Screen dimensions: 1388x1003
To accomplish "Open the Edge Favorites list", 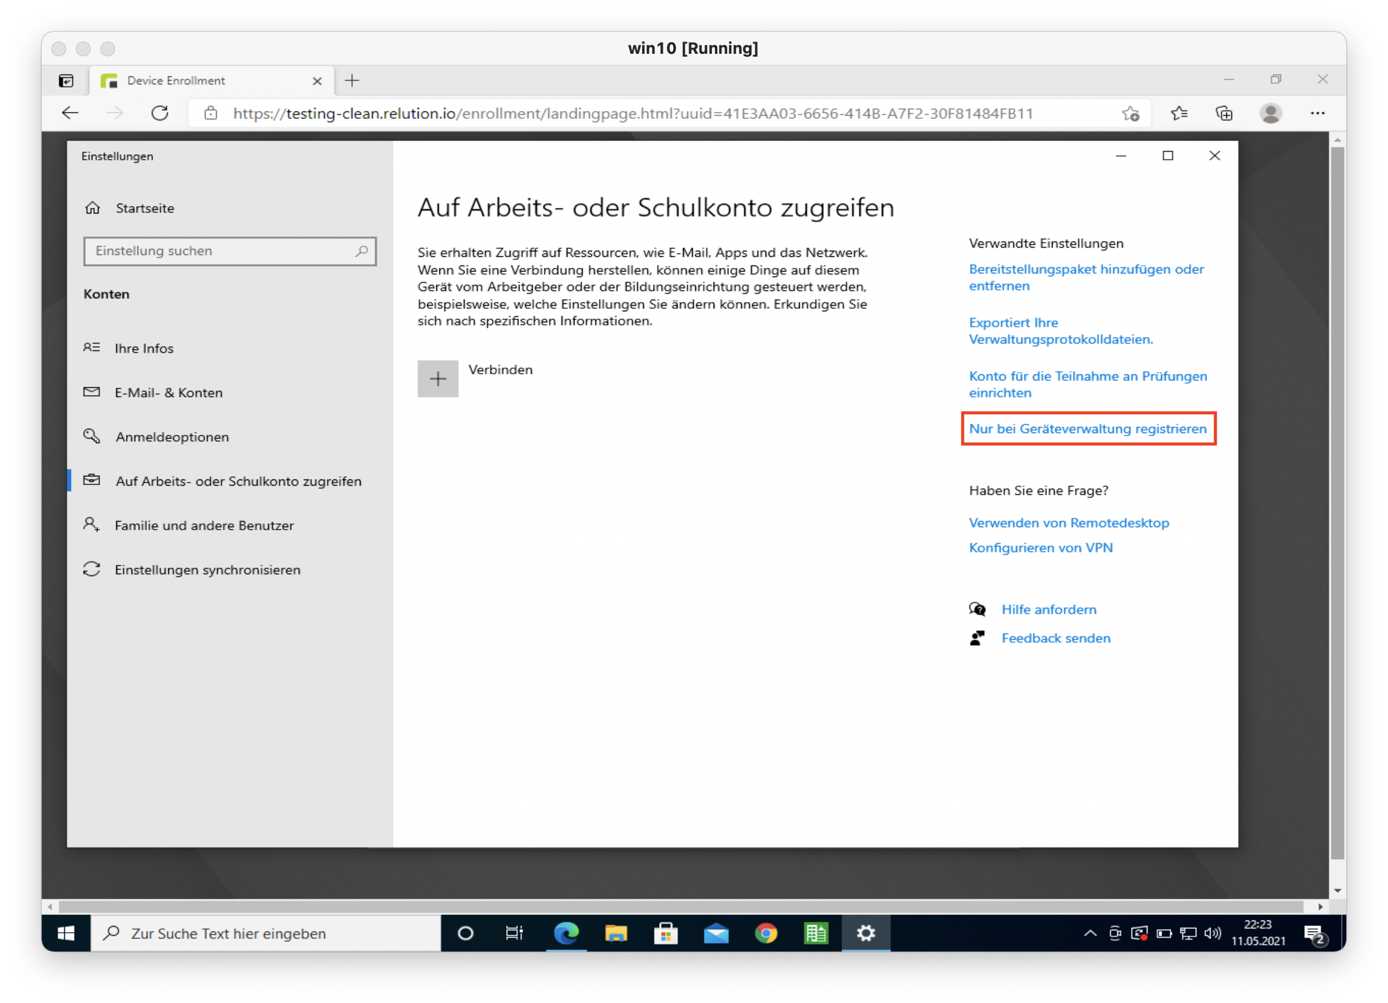I will pos(1179,113).
